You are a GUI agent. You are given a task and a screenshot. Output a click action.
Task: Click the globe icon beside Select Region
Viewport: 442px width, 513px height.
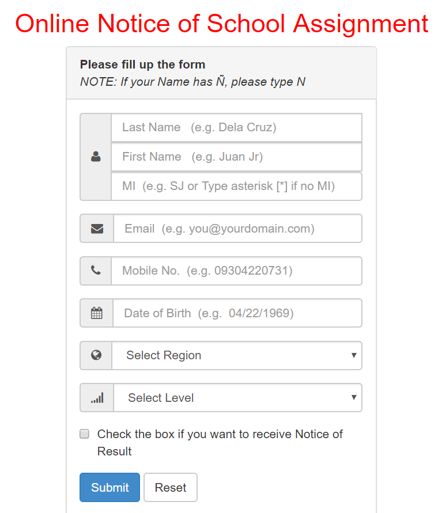pos(96,355)
